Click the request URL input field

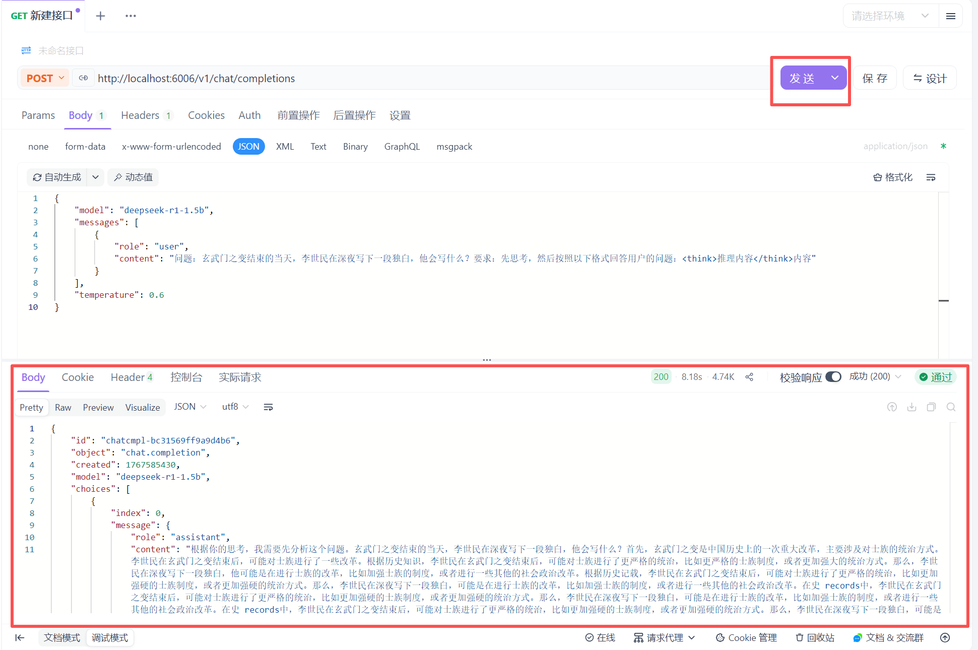(x=428, y=78)
